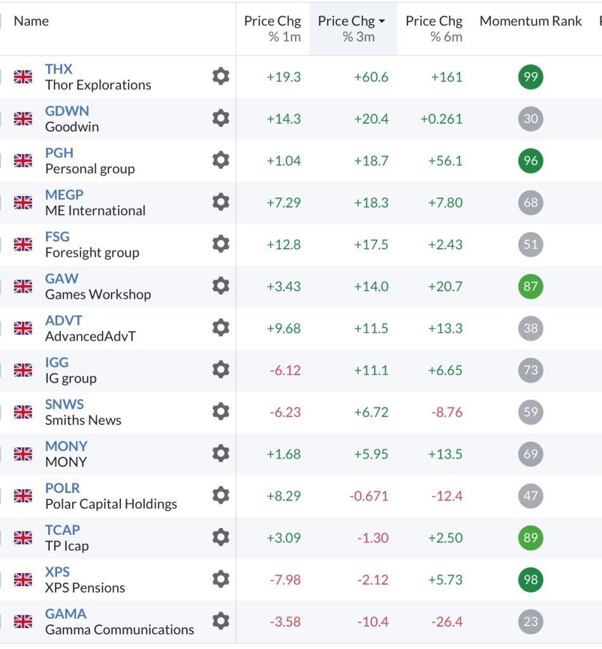Sort by the Price Chg % 1m column

tap(272, 29)
